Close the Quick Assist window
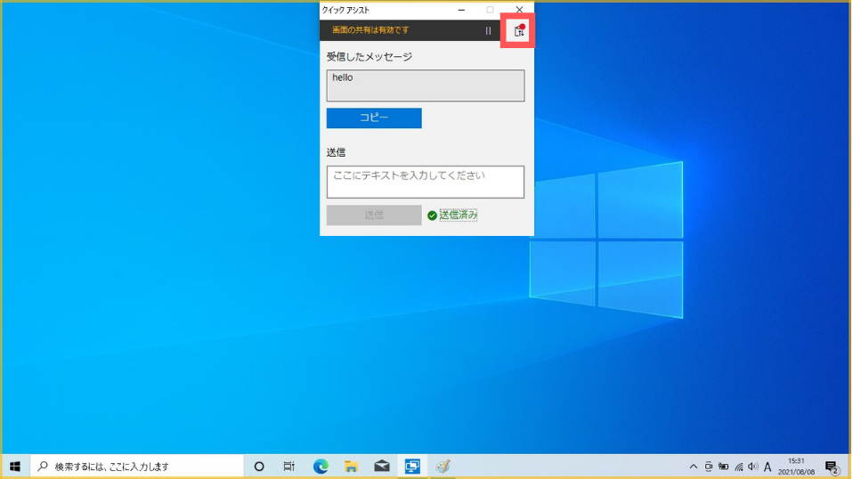Image resolution: width=853 pixels, height=479 pixels. pos(519,10)
